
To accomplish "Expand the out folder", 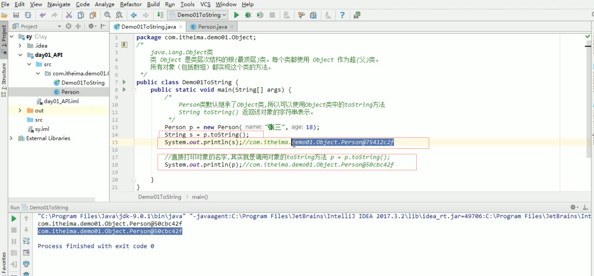I will click(x=20, y=111).
